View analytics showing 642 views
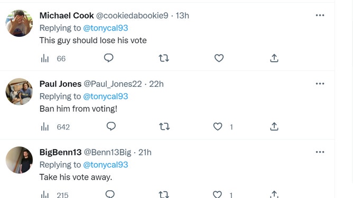 [55, 127]
